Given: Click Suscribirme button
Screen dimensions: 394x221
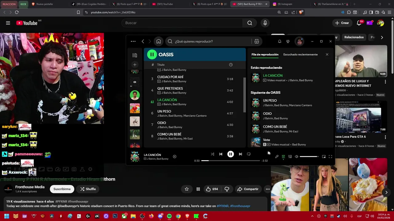Looking at the screenshot, I should [62, 189].
